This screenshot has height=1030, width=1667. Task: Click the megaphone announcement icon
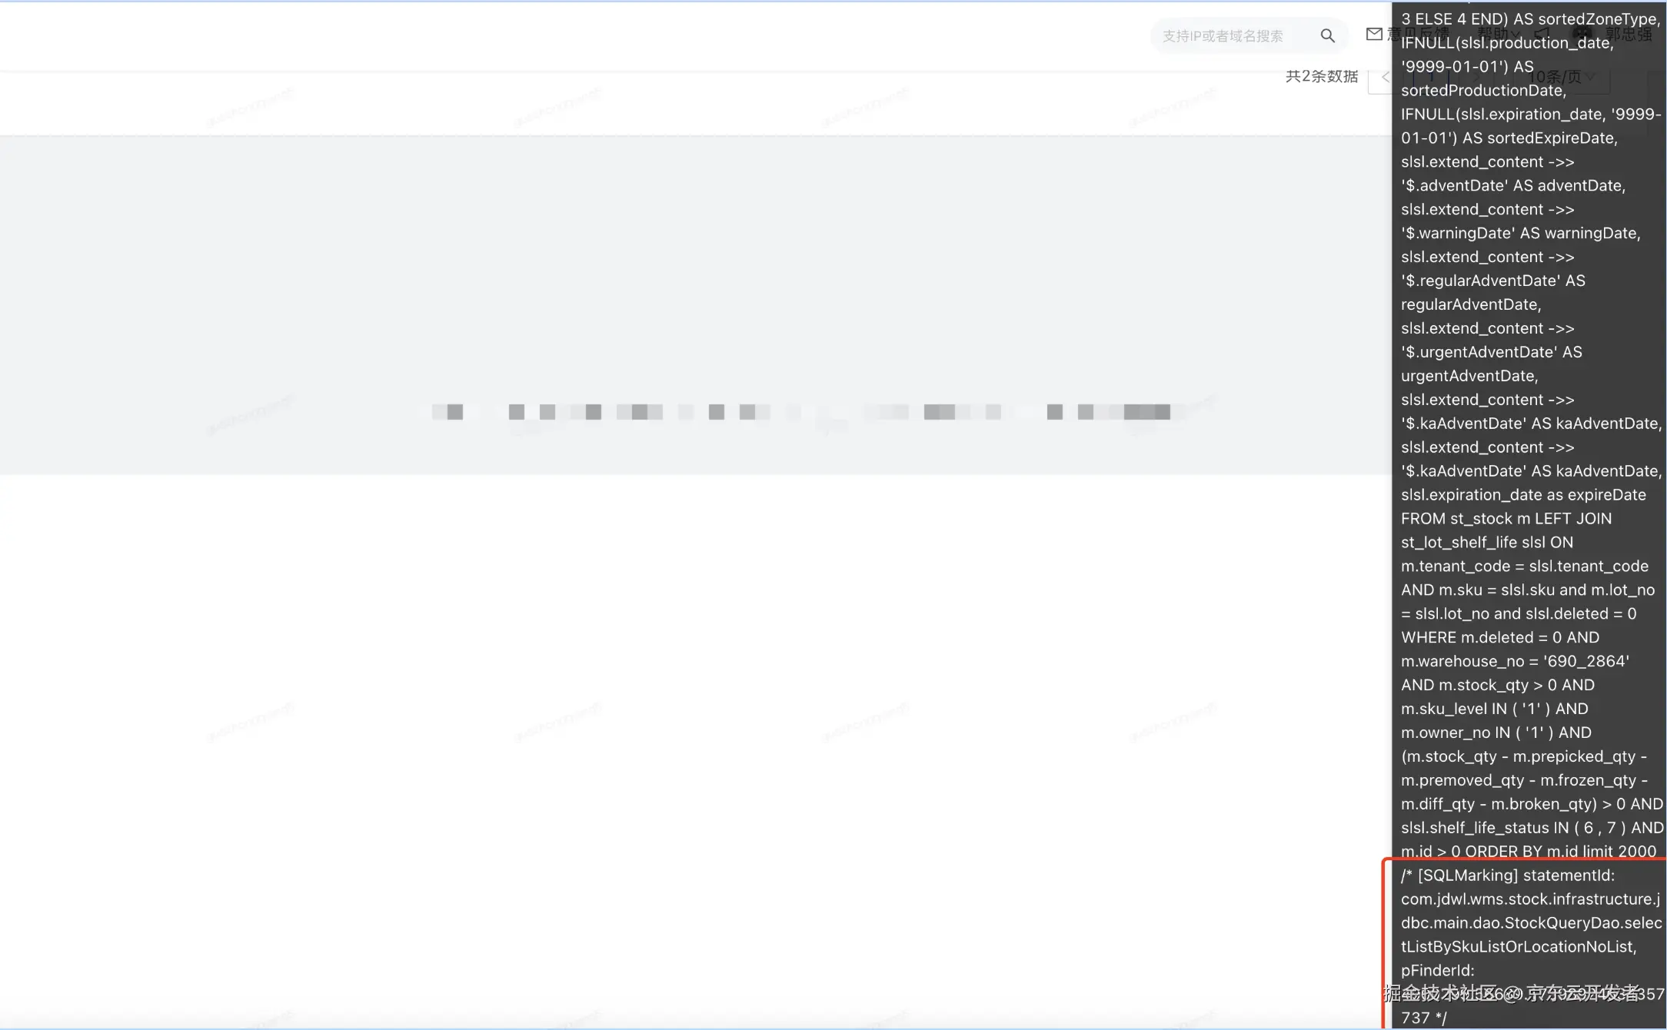coord(1542,34)
